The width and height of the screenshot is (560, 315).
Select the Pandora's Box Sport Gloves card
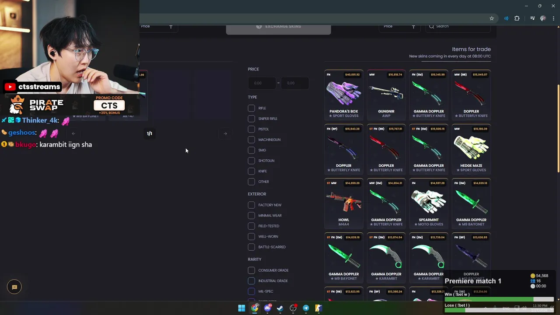pyautogui.click(x=343, y=95)
